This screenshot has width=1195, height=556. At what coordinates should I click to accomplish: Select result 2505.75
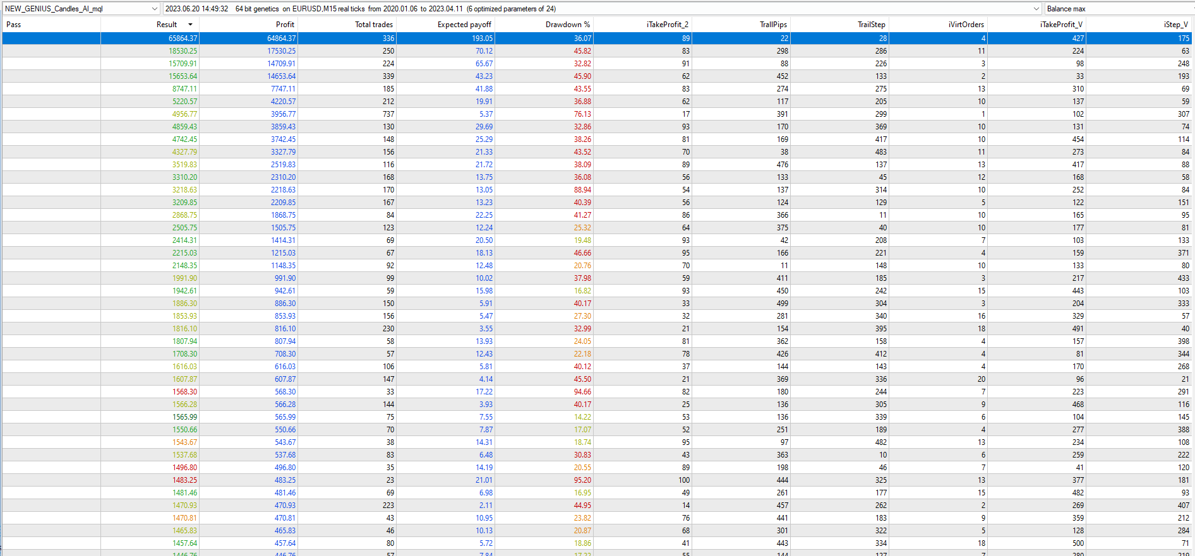click(184, 228)
